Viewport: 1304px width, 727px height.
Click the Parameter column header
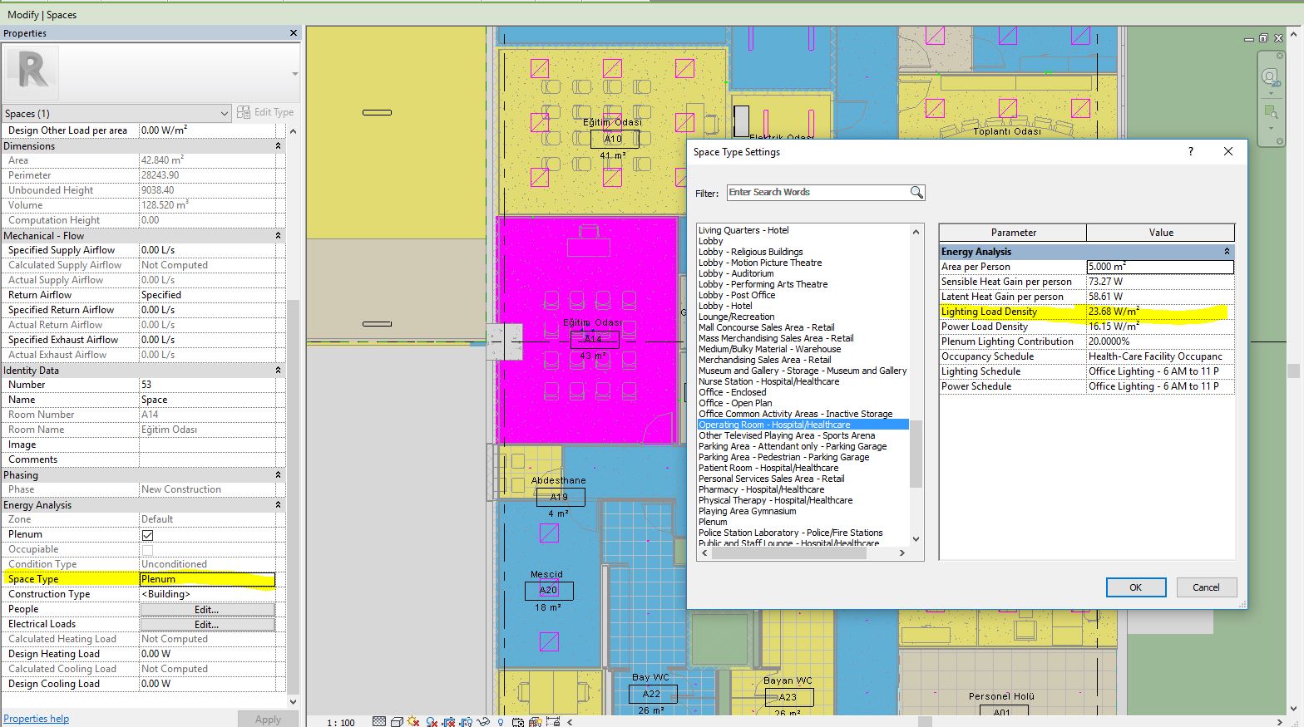pyautogui.click(x=1013, y=233)
